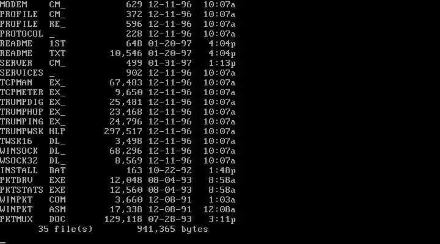
Task: Click the 941,365 bytes total text
Action: point(172,229)
